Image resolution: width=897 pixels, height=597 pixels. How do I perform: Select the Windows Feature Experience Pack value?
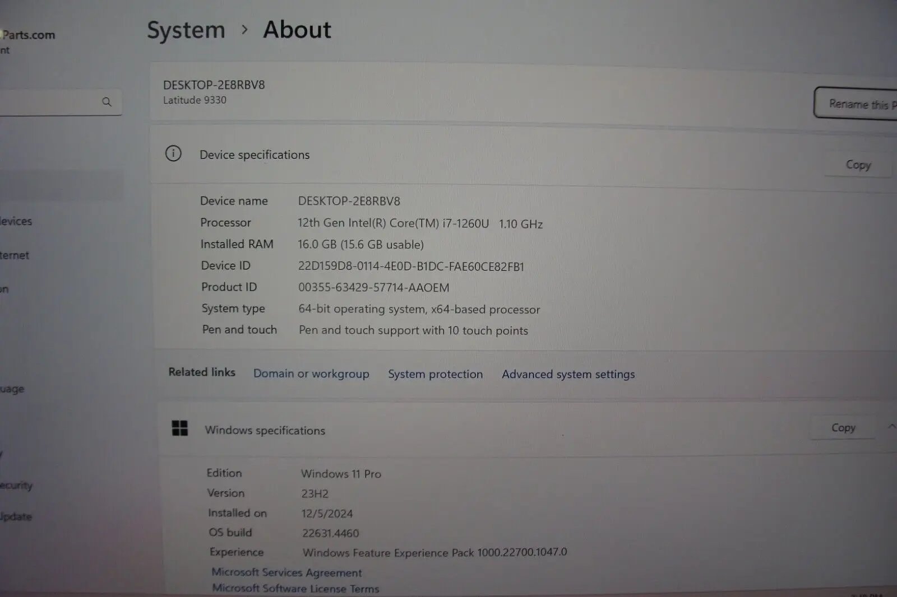(x=434, y=552)
